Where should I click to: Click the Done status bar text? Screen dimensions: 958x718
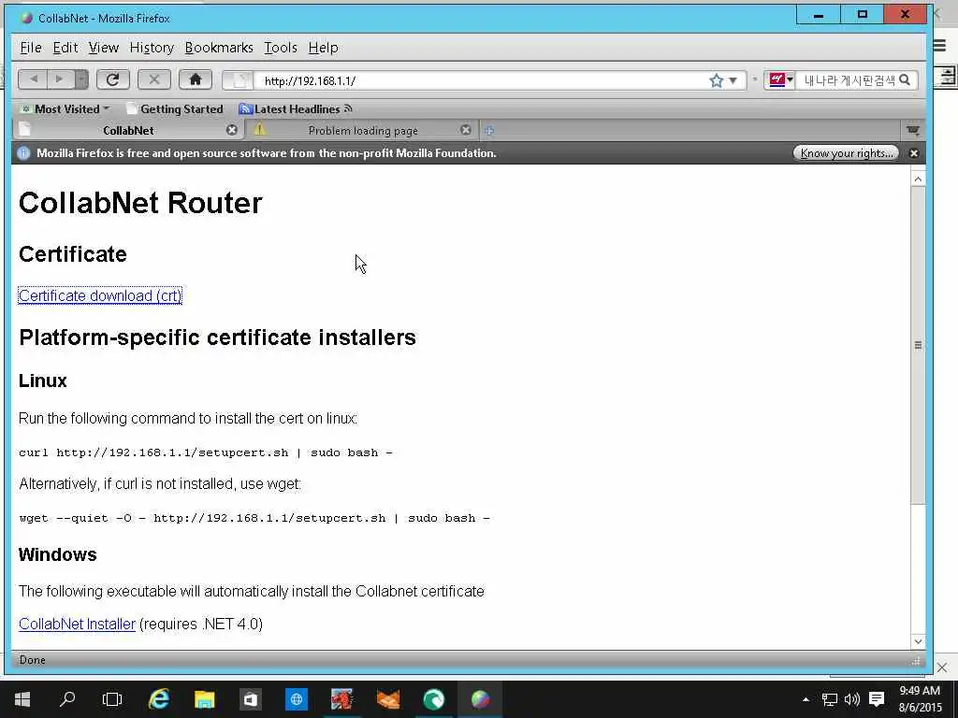point(33,660)
